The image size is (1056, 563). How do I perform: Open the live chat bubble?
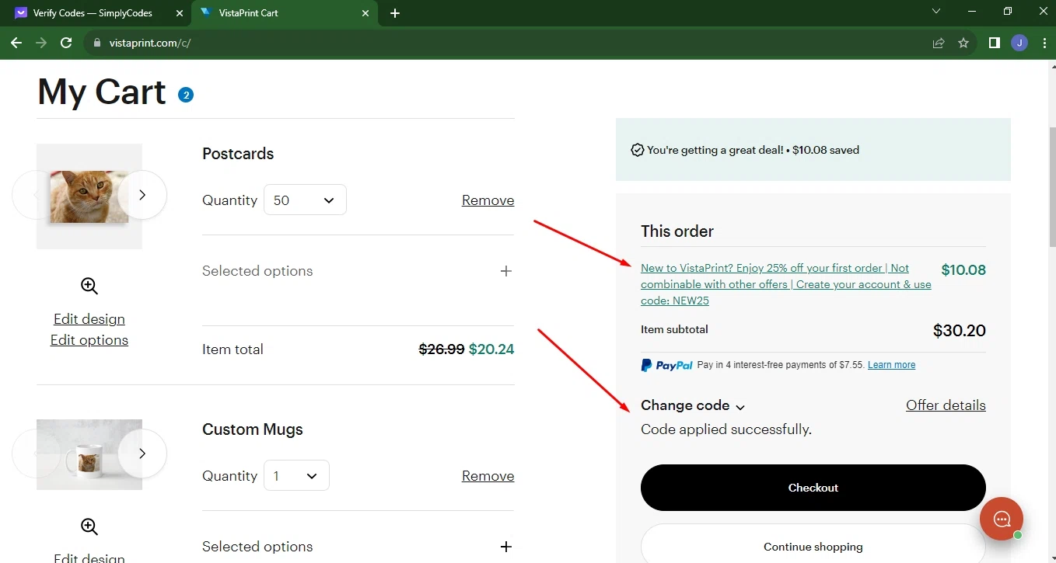[x=1002, y=519]
